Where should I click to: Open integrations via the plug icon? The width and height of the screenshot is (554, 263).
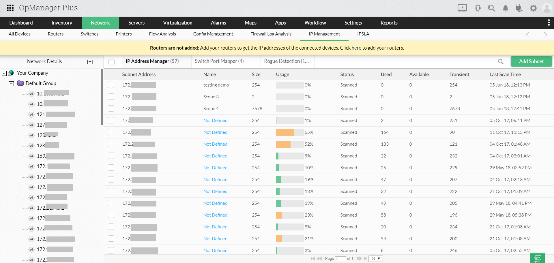(x=519, y=8)
